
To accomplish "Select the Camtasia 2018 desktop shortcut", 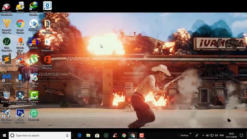I will pos(34,98).
